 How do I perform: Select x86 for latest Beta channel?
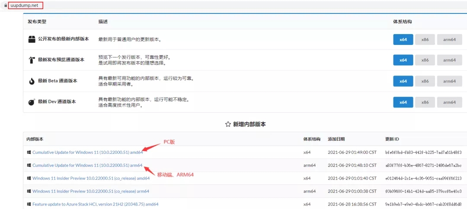tap(425, 81)
